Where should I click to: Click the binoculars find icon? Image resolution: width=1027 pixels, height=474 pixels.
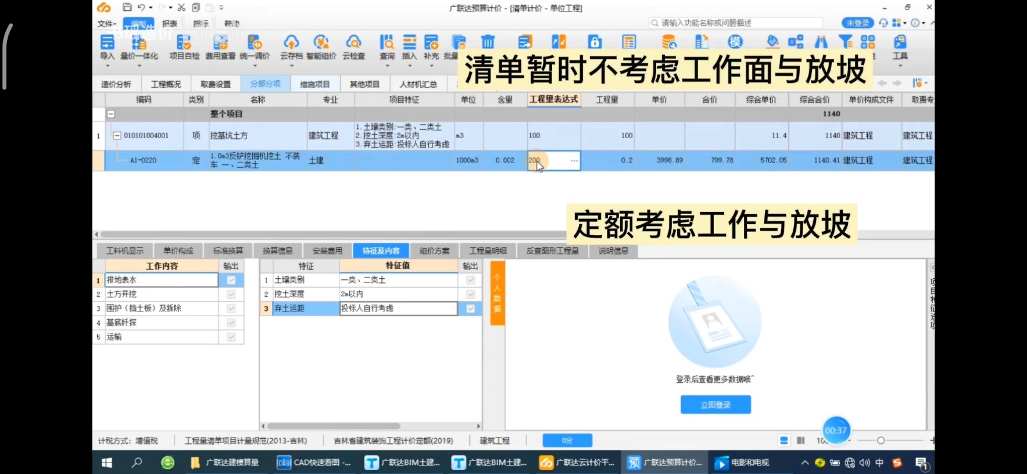[x=821, y=42]
